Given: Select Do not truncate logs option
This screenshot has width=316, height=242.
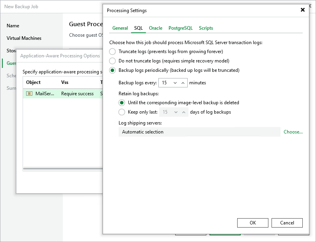Looking at the screenshot, I should point(112,60).
